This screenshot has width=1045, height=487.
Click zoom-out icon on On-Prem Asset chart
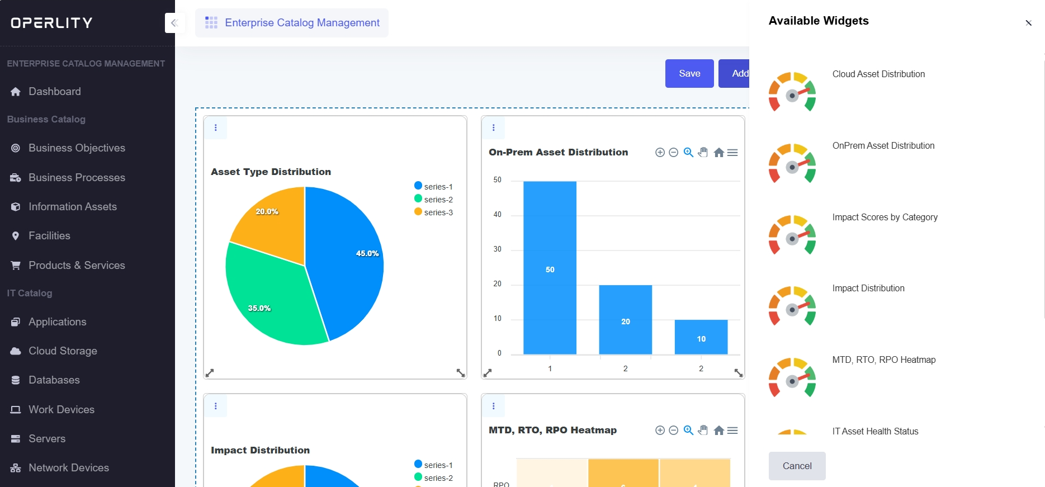pos(674,153)
